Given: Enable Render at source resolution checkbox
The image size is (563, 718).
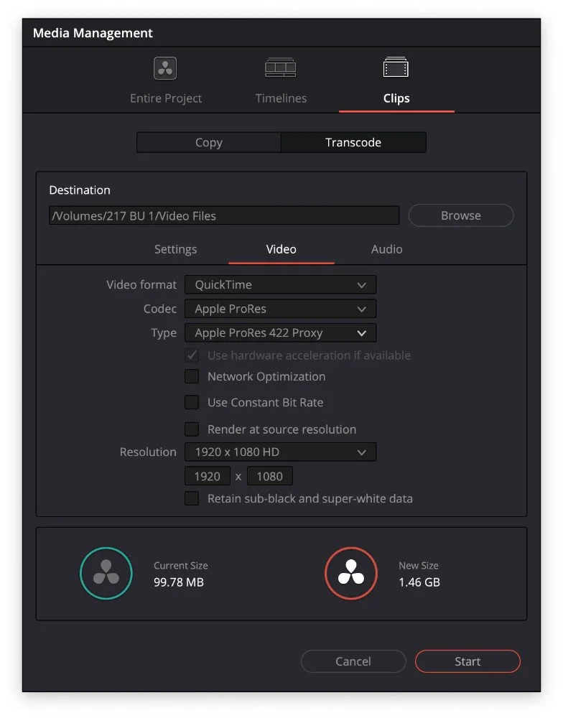Looking at the screenshot, I should [x=192, y=429].
